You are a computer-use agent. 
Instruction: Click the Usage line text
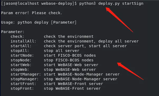pyautogui.click(x=39, y=22)
